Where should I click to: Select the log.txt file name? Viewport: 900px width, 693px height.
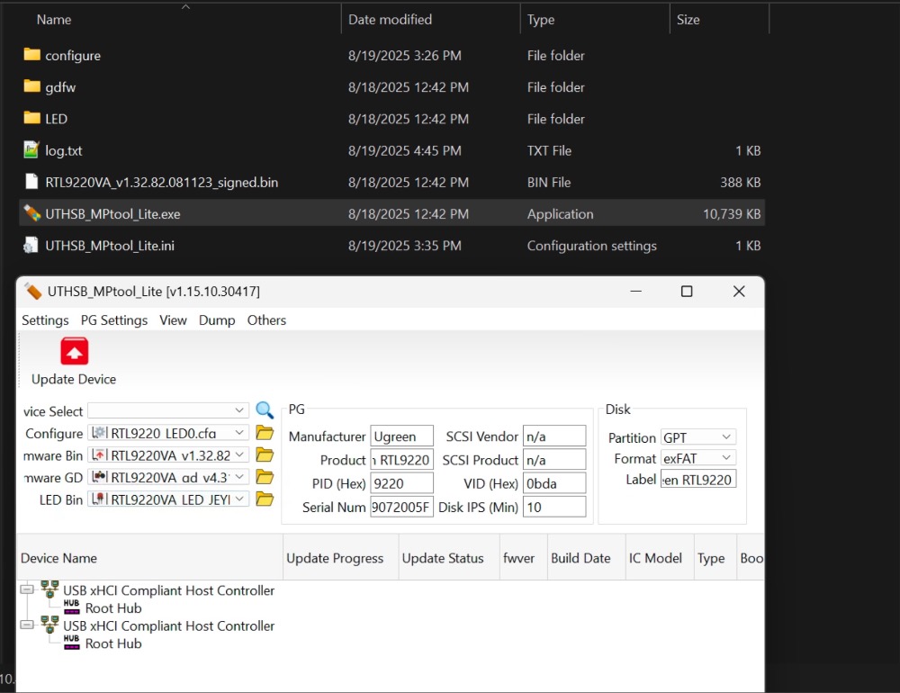click(64, 150)
